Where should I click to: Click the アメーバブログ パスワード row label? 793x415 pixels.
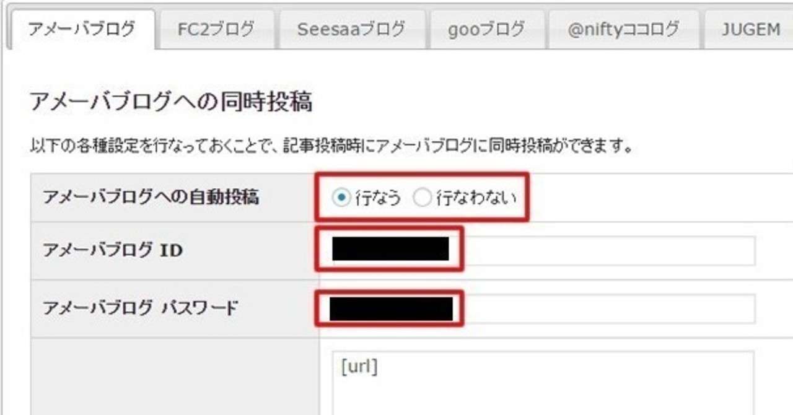(x=140, y=308)
